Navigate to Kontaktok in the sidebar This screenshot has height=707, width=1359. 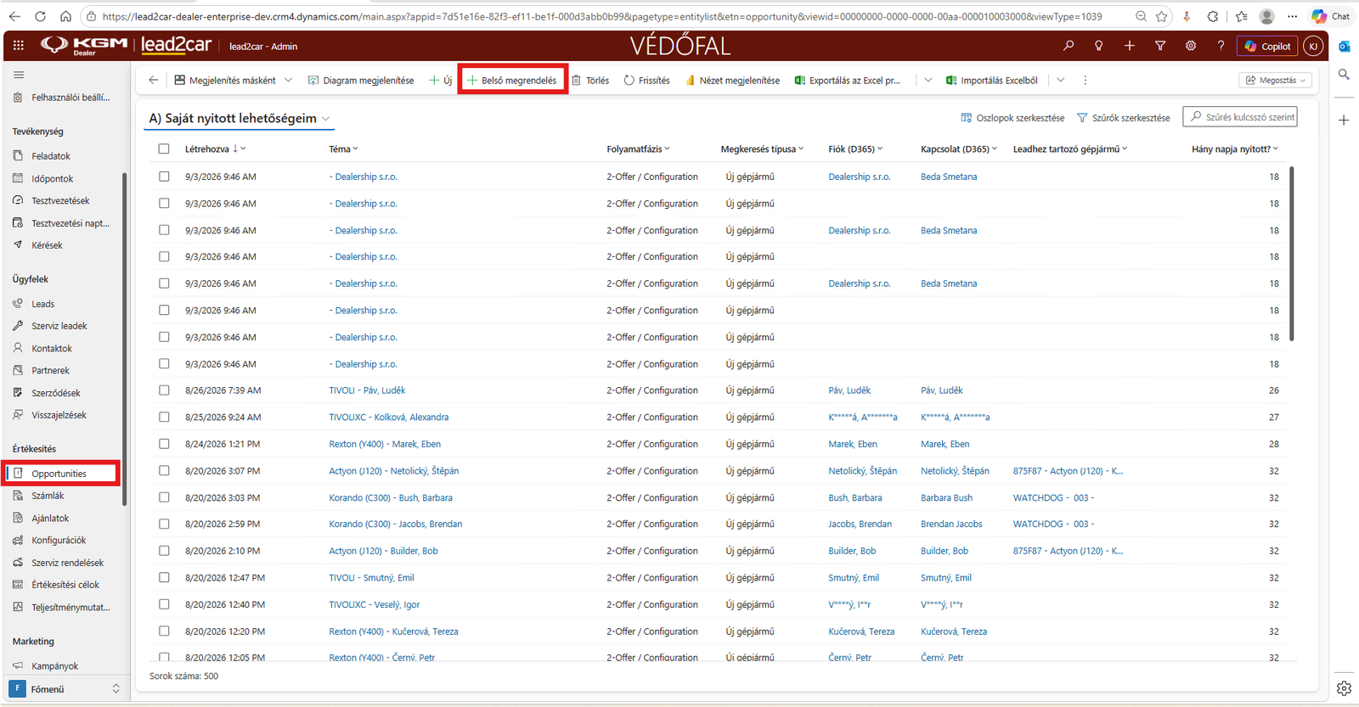tap(51, 348)
